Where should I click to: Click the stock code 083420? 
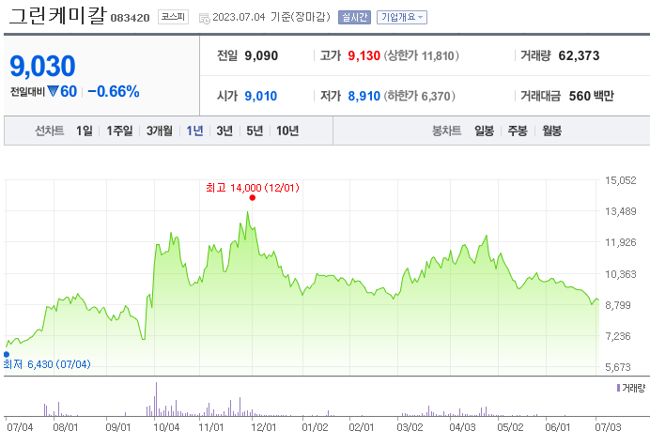click(130, 18)
